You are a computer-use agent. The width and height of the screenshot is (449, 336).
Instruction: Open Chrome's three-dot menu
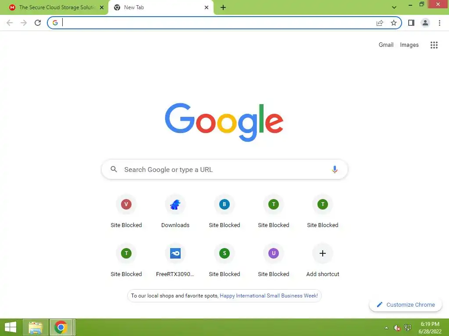(x=439, y=23)
